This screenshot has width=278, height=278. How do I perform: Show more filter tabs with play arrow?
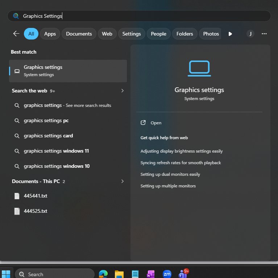(230, 34)
